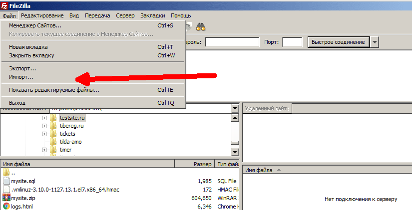
Task: Click the binoculars search icon in toolbar
Action: point(201,27)
